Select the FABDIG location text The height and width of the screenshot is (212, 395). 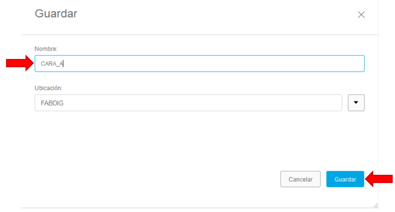(x=52, y=103)
